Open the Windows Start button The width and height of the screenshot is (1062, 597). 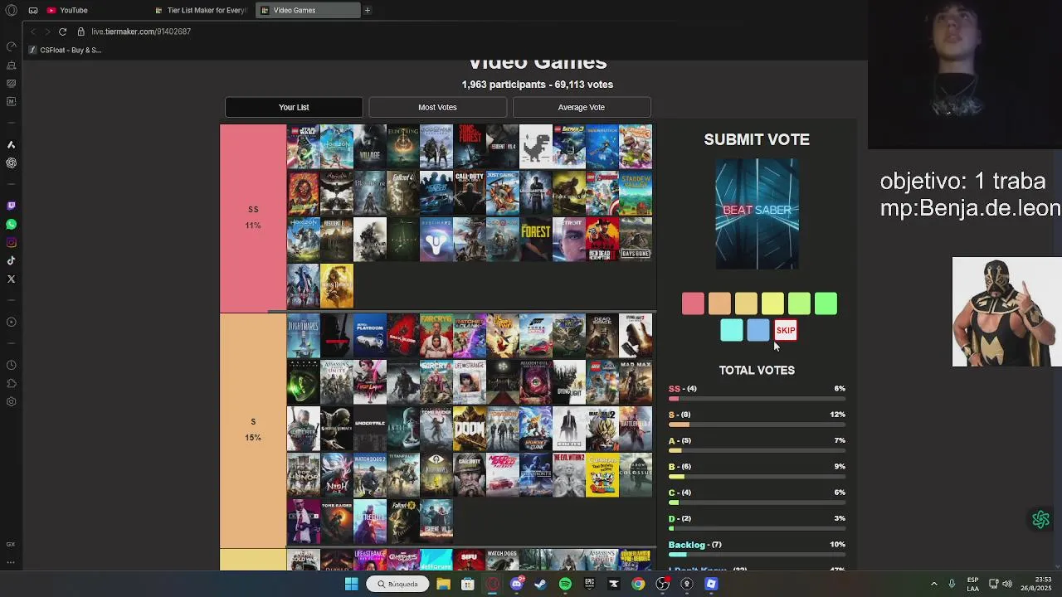click(351, 584)
